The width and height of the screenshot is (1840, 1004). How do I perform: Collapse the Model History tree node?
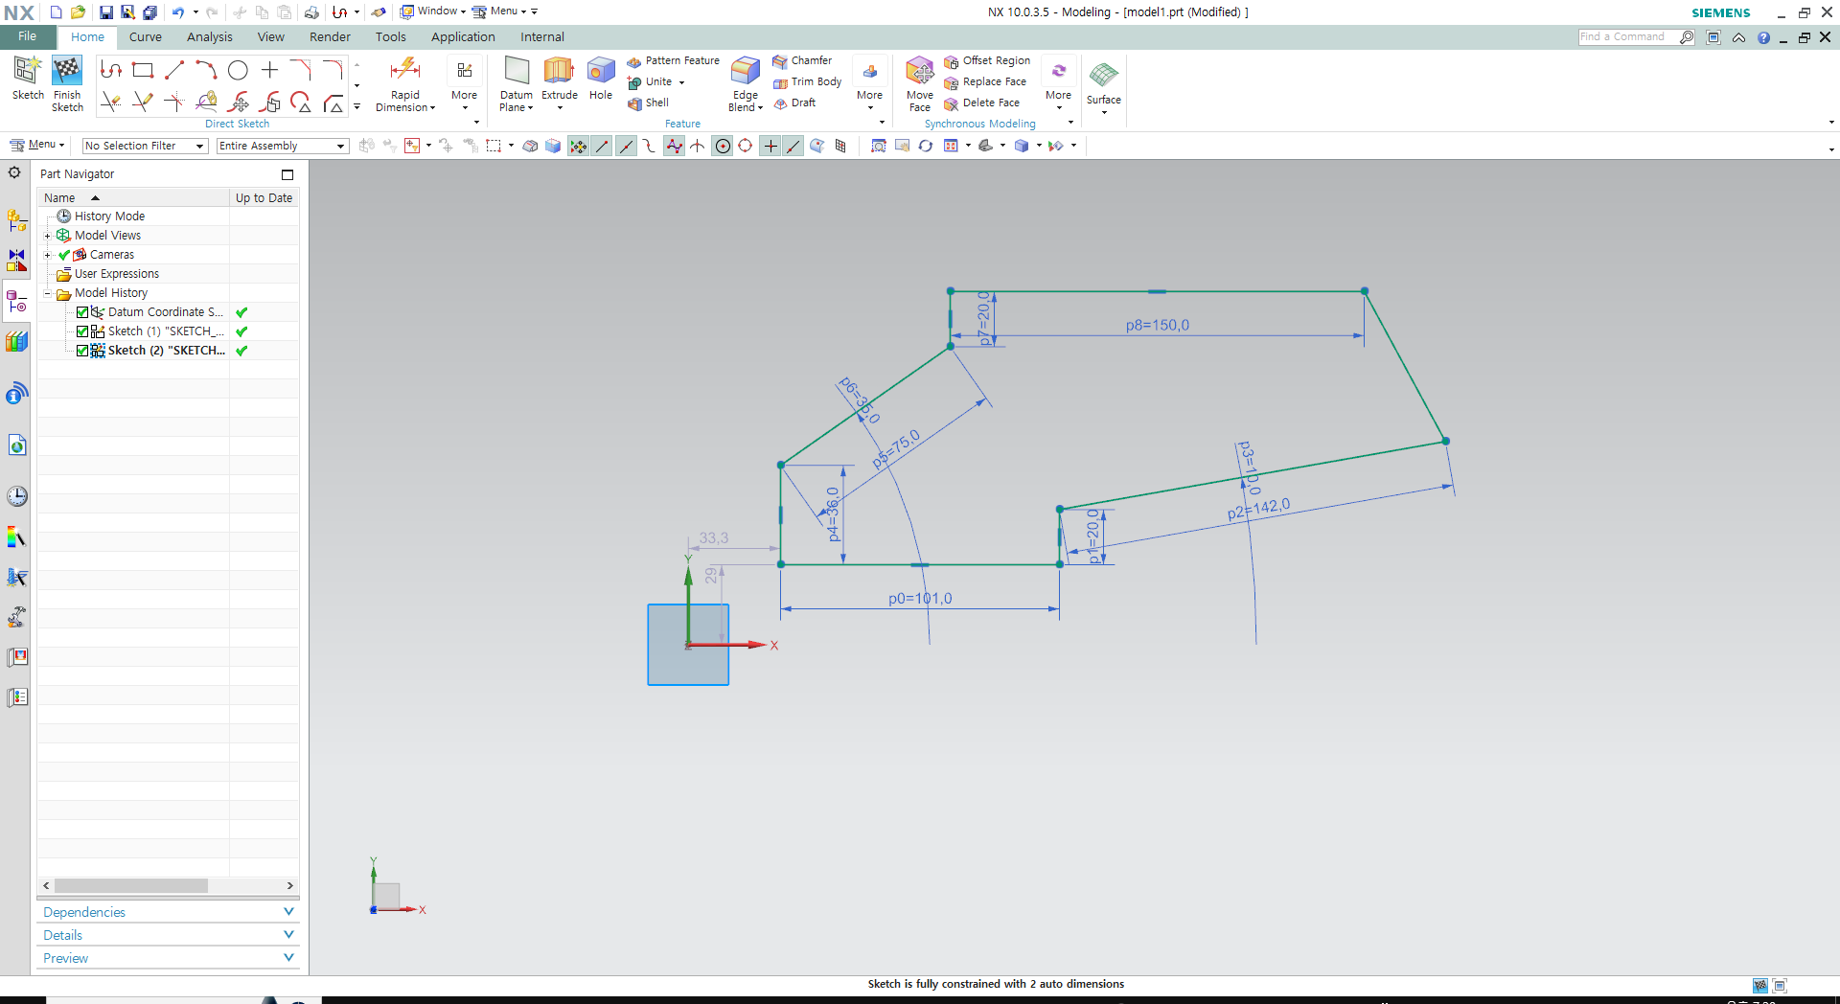coord(47,293)
